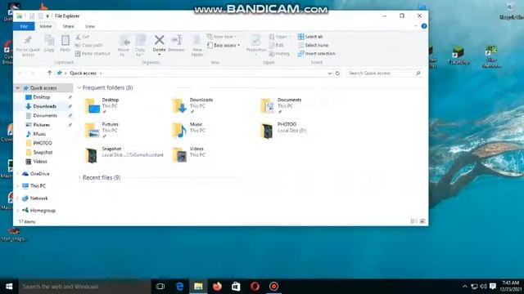Open Firefox from the taskbar
The image size is (524, 294).
[x=217, y=287]
